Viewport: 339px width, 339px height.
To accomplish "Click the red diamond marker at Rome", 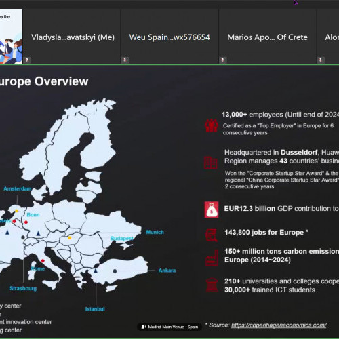I will point(43,261).
